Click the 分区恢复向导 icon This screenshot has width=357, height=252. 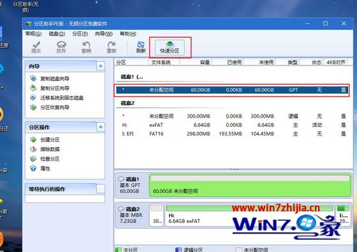pos(33,108)
